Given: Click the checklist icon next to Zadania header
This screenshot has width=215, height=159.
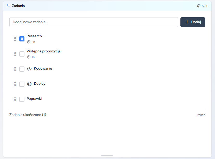Looking at the screenshot, I should click(x=8, y=6).
